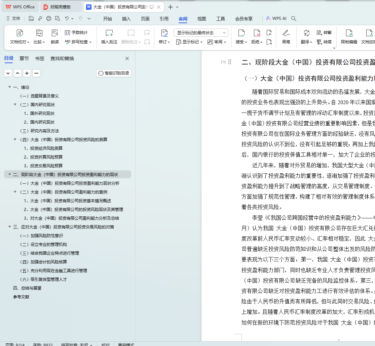
Task: Start the 朗读 read-aloud tool
Action: tap(55, 37)
